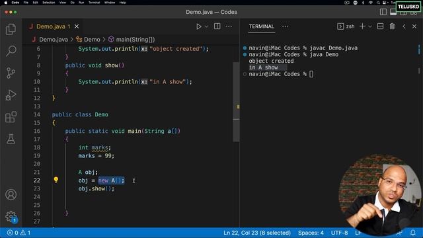Split the terminal pane
This screenshot has height=238, width=423.
point(381,26)
